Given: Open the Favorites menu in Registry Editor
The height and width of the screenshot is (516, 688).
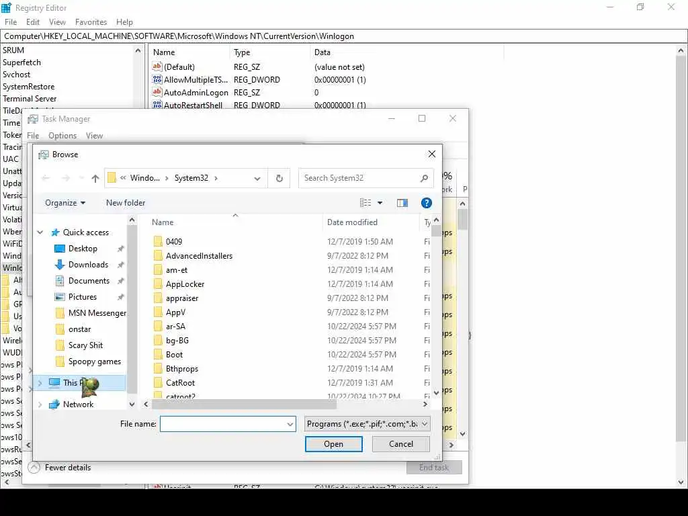Looking at the screenshot, I should (91, 22).
